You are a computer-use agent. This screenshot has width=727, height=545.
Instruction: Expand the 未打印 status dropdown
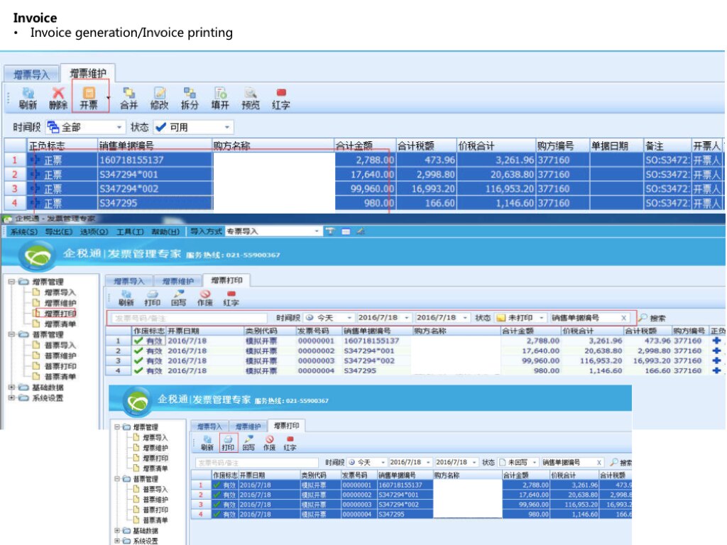coord(540,318)
